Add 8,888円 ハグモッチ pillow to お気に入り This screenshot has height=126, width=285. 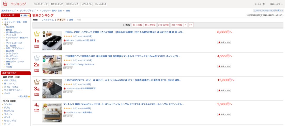(224, 42)
